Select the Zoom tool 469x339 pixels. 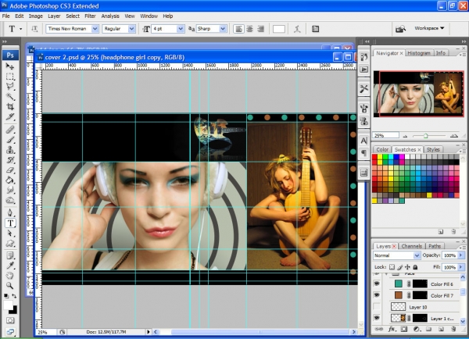pos(10,285)
